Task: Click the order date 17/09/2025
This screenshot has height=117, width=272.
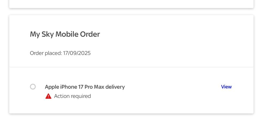Action: pos(77,53)
